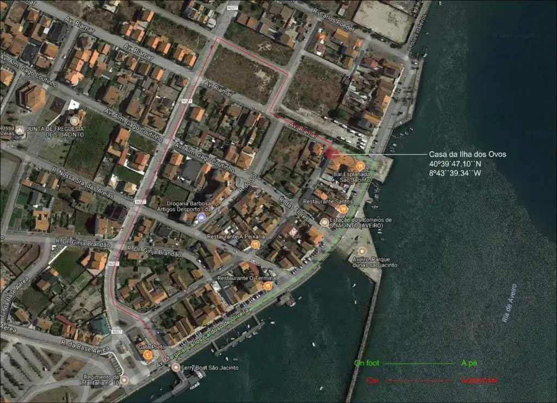Open the Restaurante A Peixaria restaurant marker
The image size is (557, 403).
click(x=255, y=245)
